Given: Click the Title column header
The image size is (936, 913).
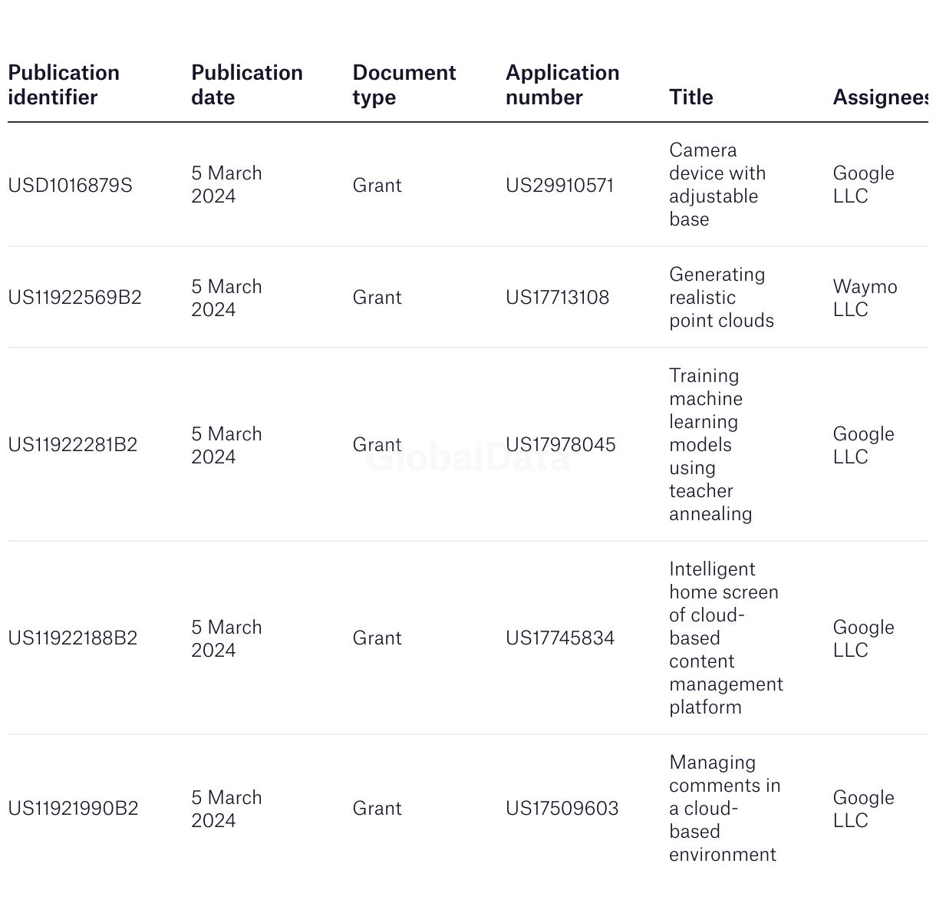Looking at the screenshot, I should (x=690, y=97).
